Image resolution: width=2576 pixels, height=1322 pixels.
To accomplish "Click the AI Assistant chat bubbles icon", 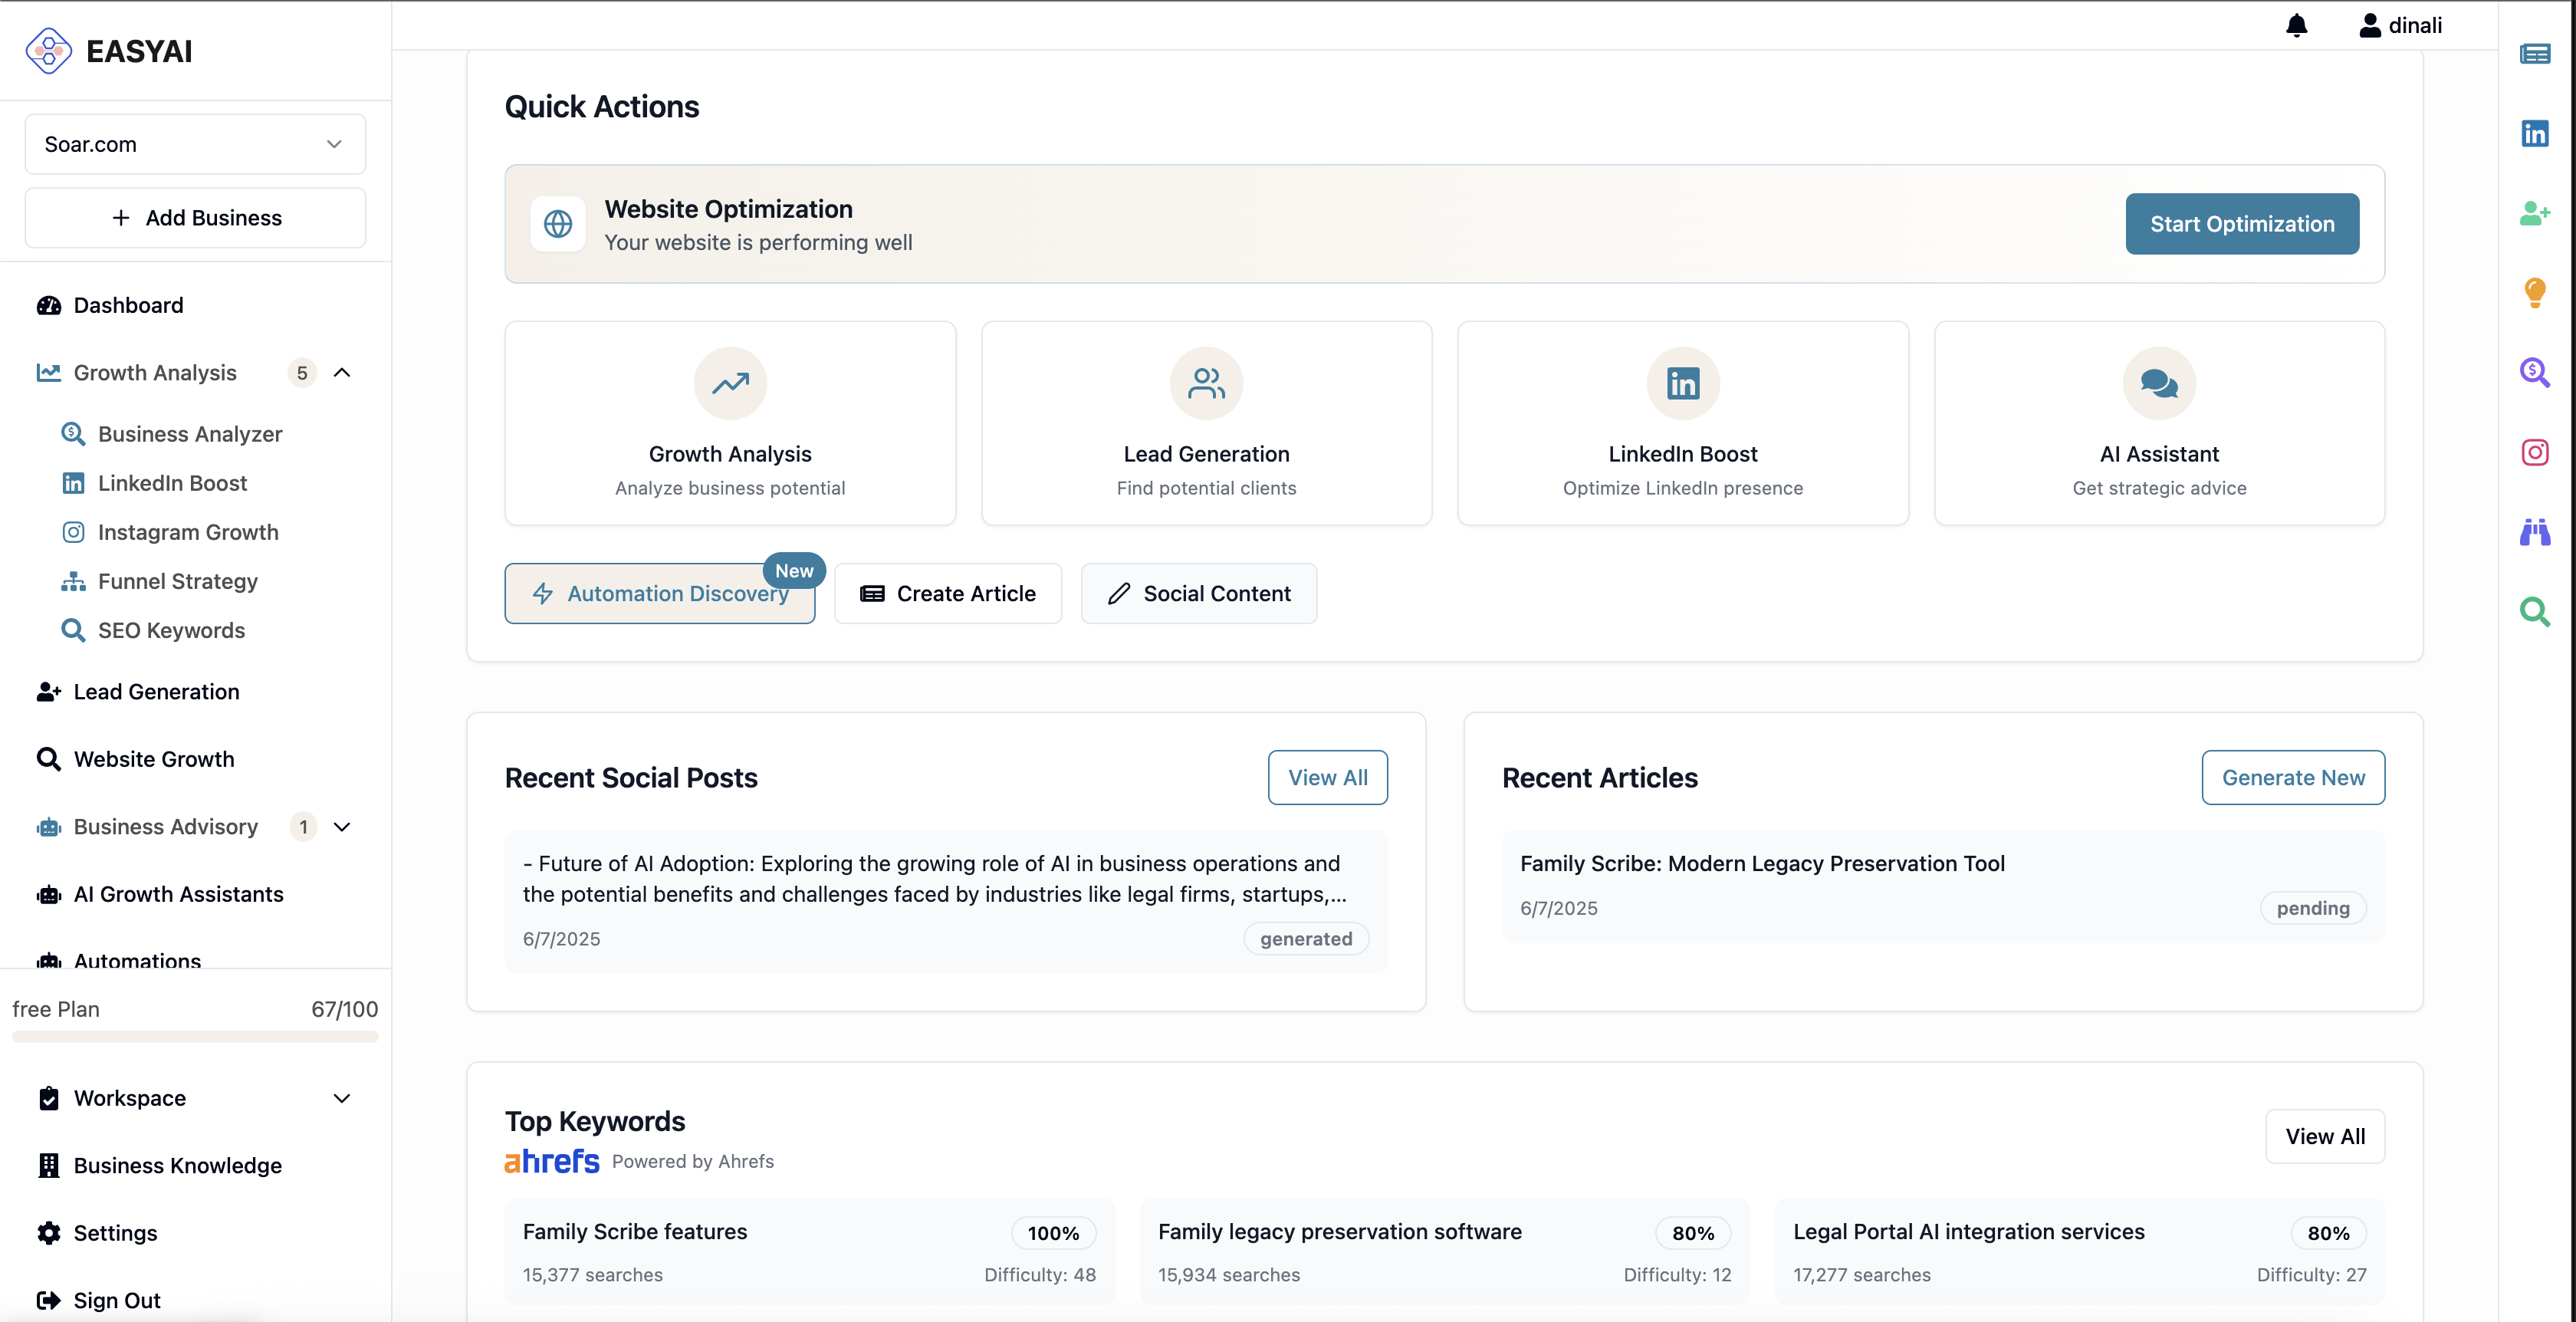I will 2159,383.
